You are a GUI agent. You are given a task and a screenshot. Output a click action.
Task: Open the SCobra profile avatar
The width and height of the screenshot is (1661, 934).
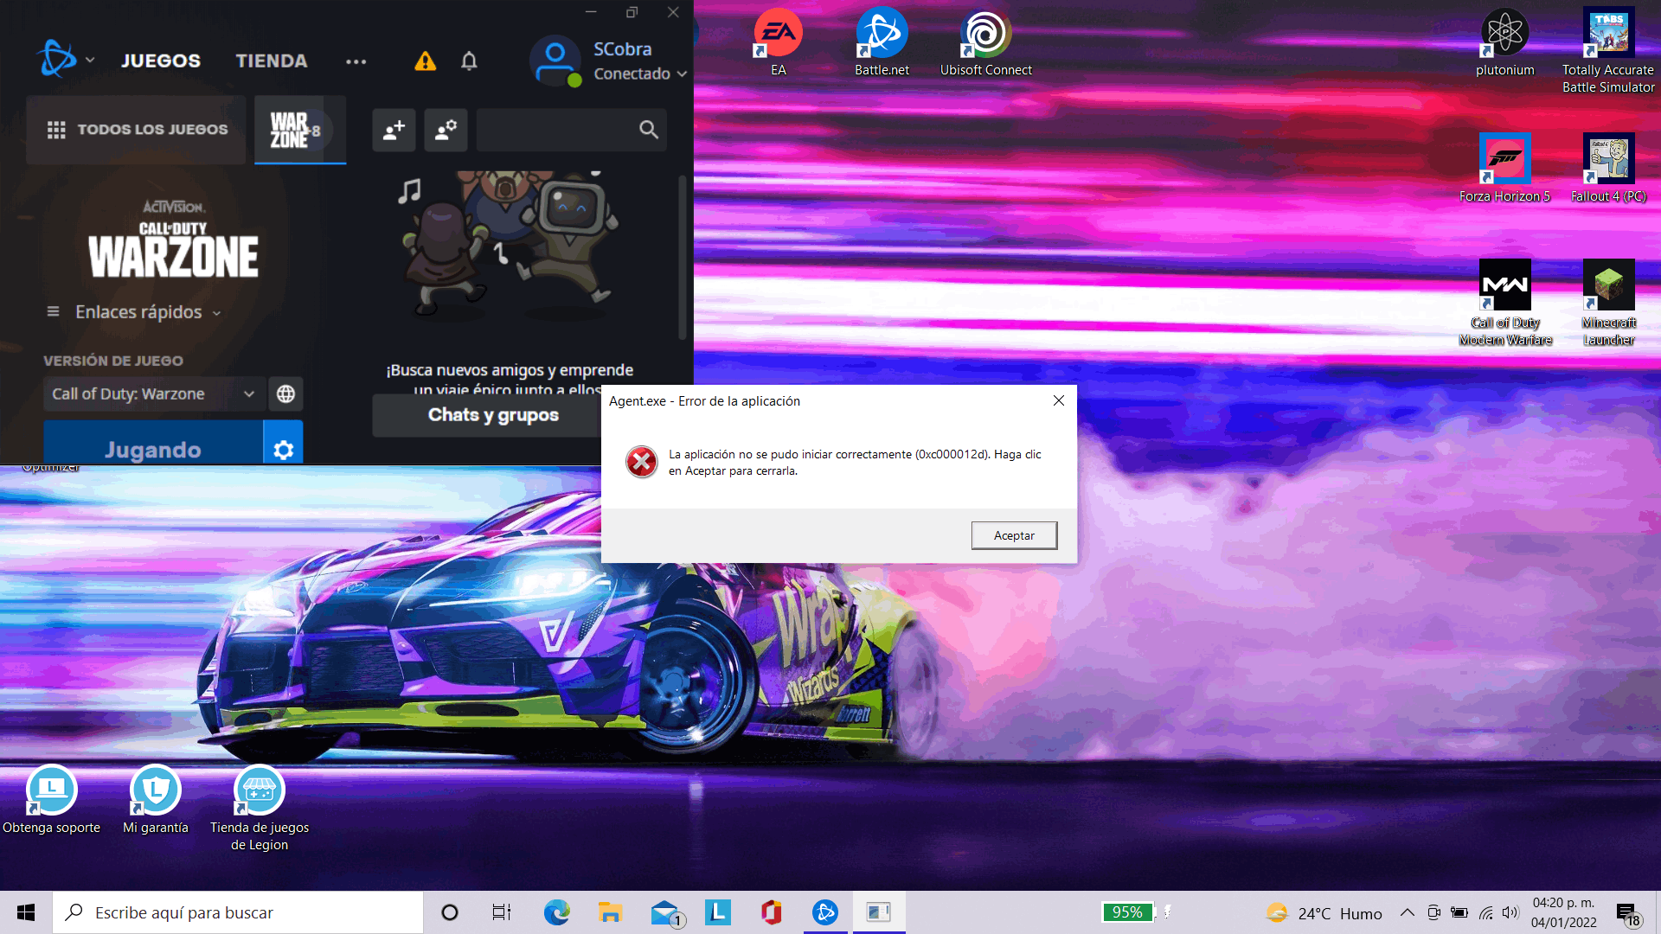555,61
